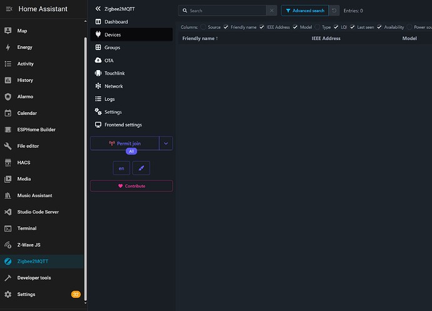Click the Permit join button

pyautogui.click(x=125, y=143)
